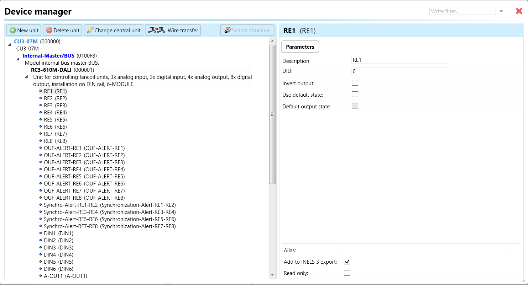Open the filter dropdown arrow
528x285 pixels.
pos(501,11)
